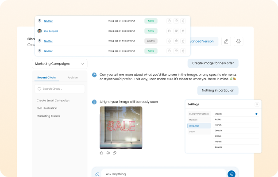The width and height of the screenshot is (278, 177).
Task: Open the SALE generated image thumbnail
Action: (x=121, y=127)
